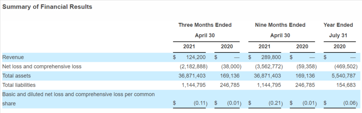Select the 124,200 revenue value

(196, 57)
